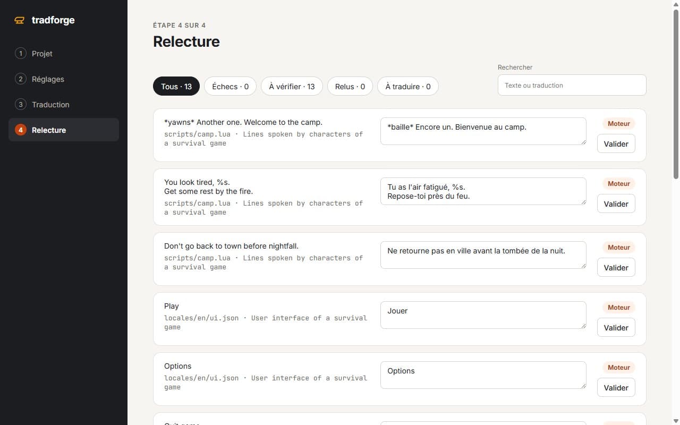Filter by À traduire · 0

click(x=408, y=87)
